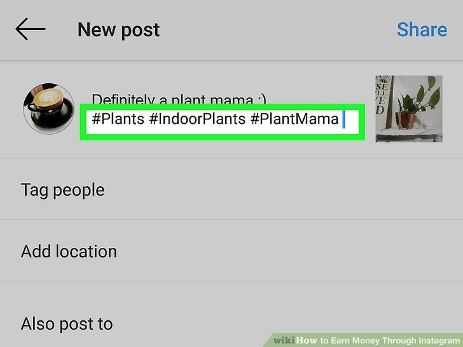The height and width of the screenshot is (347, 463).
Task: Focus the highlighted hashtag caption field
Action: (223, 122)
